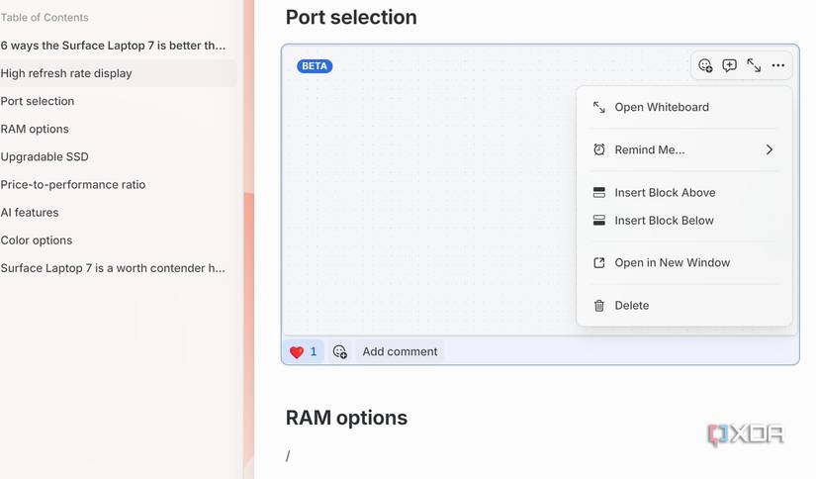Viewport: 816px width, 479px height.
Task: Jump to High refresh rate display section
Action: 66,73
